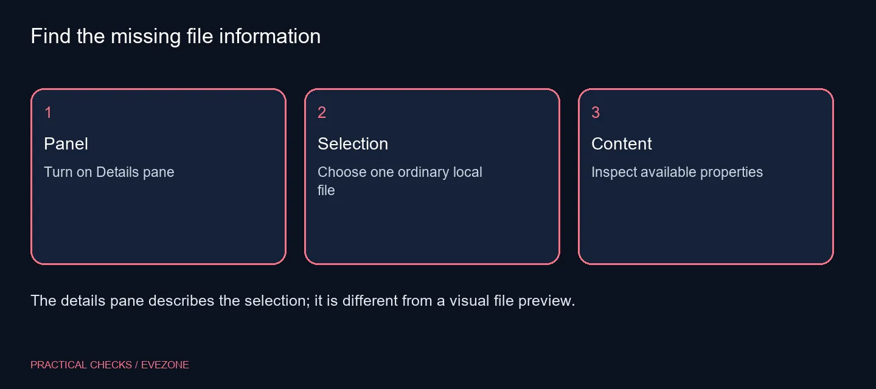Select the details pane description sentence
Screen dimensions: 876x389
coord(303,301)
